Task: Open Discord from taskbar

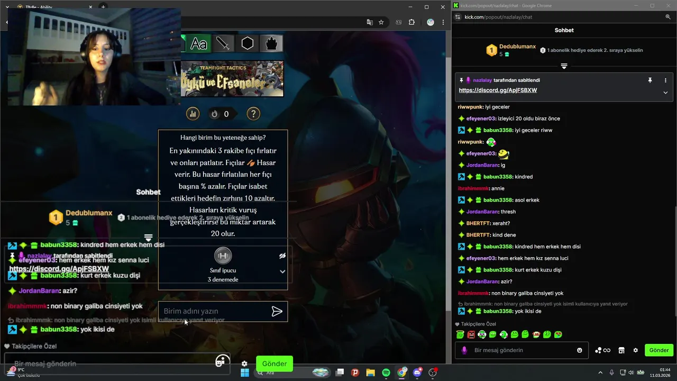Action: tap(417, 373)
